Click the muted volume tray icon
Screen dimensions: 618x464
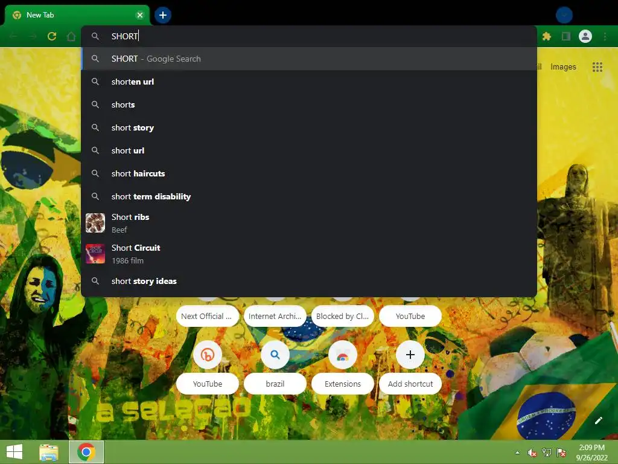pos(532,453)
